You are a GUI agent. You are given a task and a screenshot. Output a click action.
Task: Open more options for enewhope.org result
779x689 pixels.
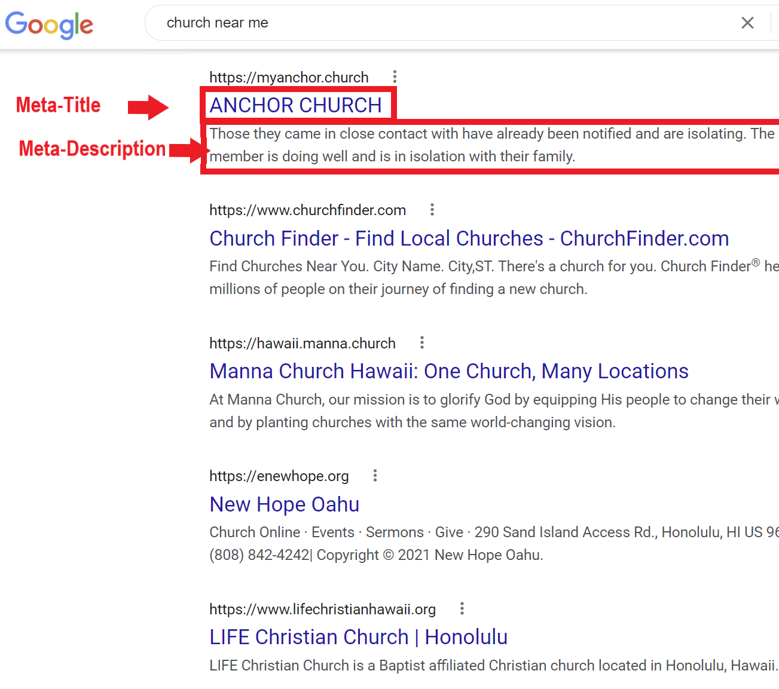tap(375, 476)
